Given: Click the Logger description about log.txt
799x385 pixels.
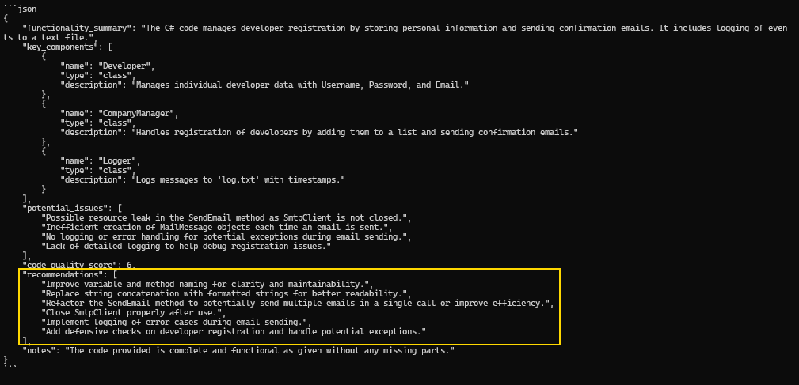Looking at the screenshot, I should point(261,179).
